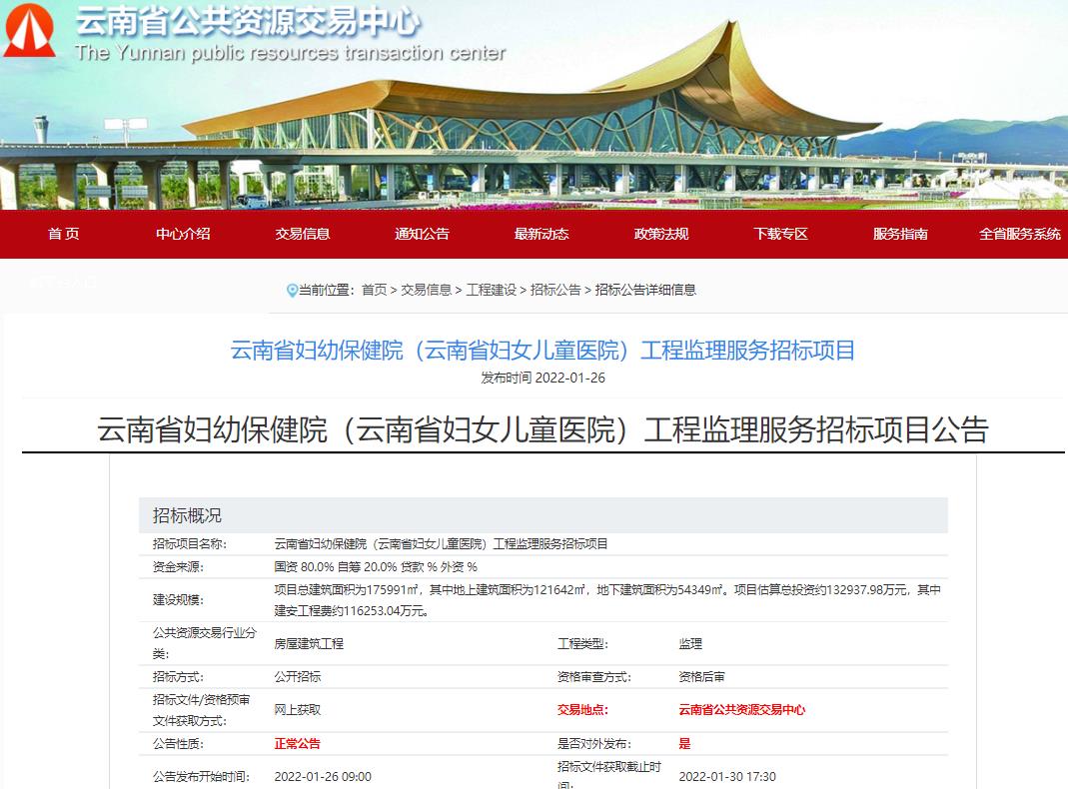
Task: Click the red 交易地点 label
Action: tap(582, 710)
